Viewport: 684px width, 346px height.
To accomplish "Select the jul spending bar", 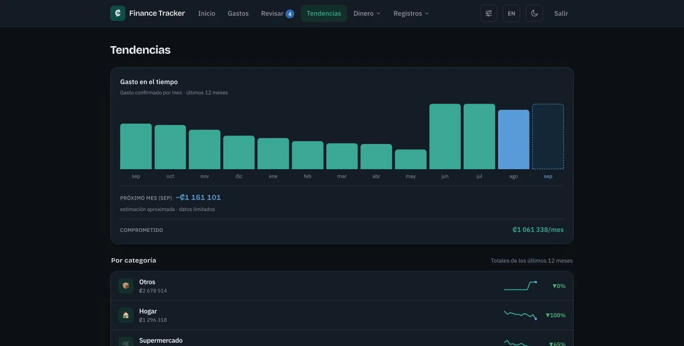I will point(479,136).
